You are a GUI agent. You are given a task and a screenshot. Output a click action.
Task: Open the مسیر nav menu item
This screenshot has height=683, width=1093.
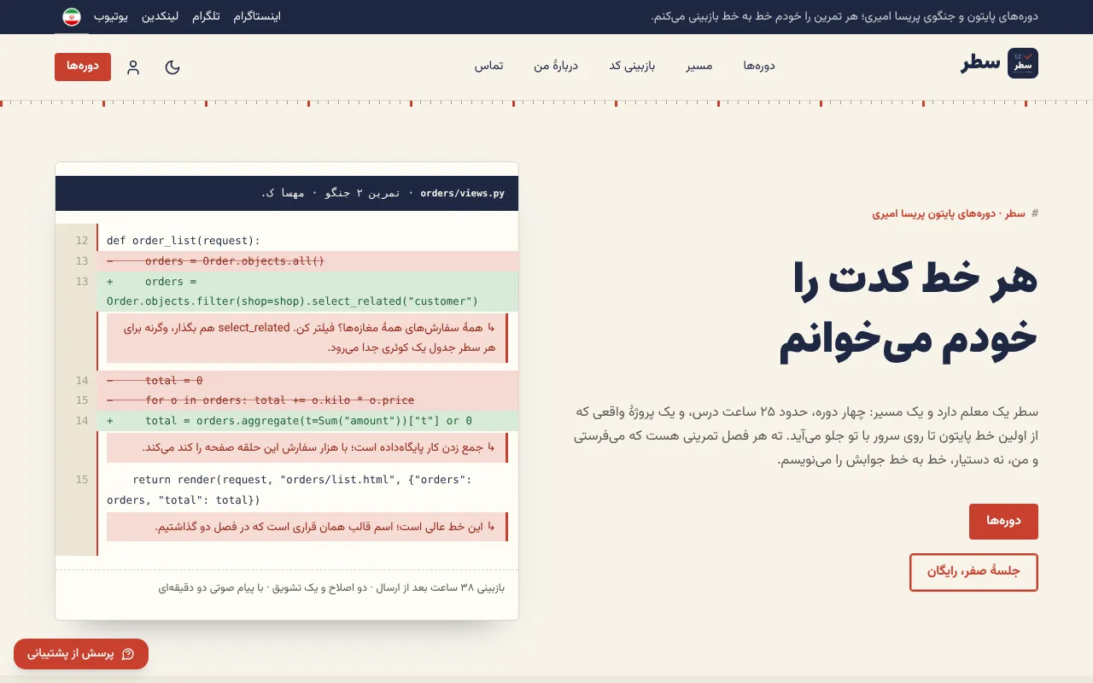tap(699, 66)
